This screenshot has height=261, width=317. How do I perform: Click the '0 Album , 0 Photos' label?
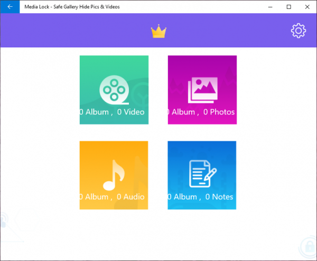tap(201, 112)
